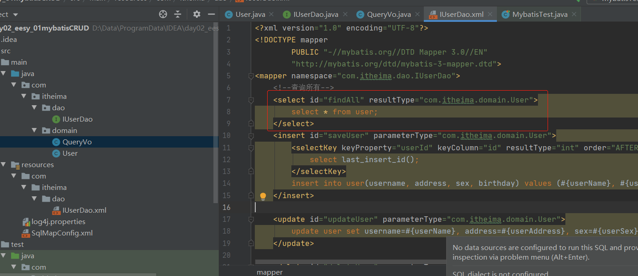Screen dimensions: 638x276
Task: Select the test folder in the tree
Action: coord(17,245)
